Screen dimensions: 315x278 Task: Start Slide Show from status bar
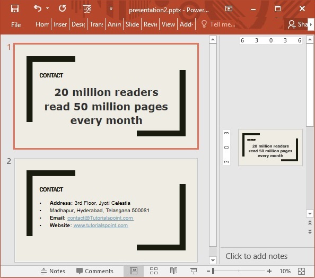pos(194,271)
